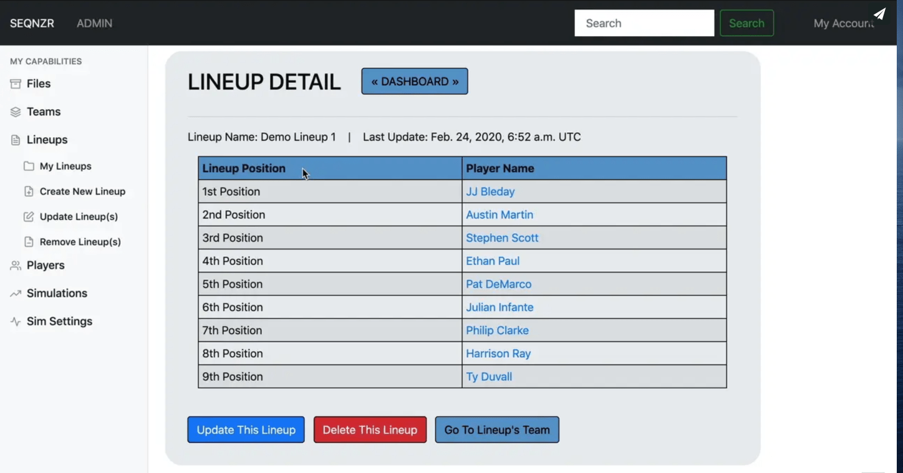Viewport: 903px width, 473px height.
Task: Click the Lineups document icon
Action: click(x=16, y=140)
